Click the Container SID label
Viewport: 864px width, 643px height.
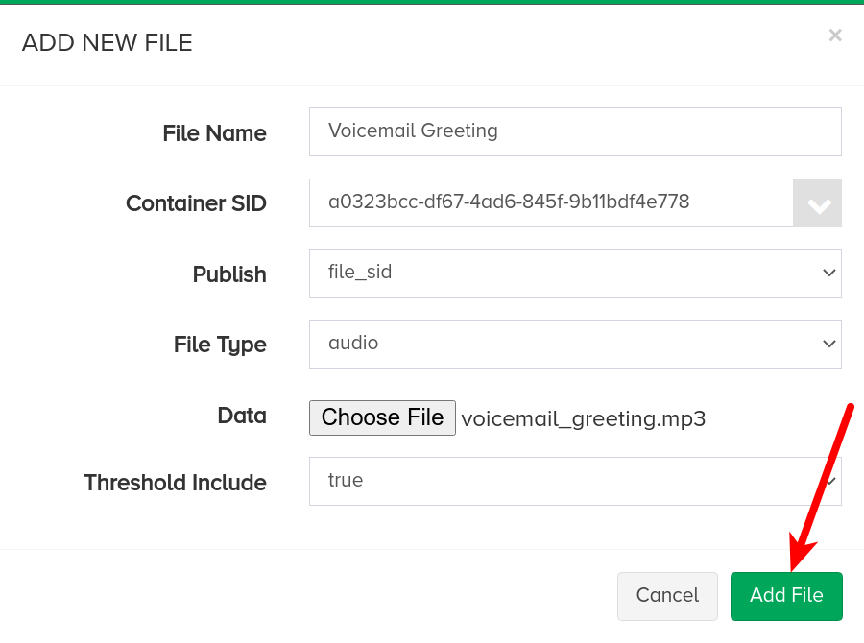pos(196,203)
